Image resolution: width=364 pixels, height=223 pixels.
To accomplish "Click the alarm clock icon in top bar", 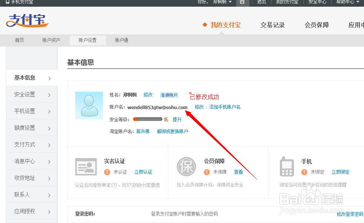I will click(x=242, y=2).
